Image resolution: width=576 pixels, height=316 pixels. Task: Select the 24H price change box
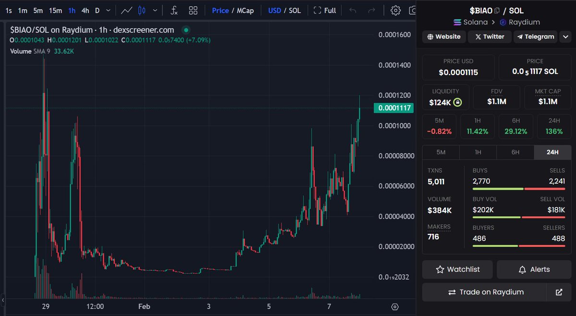pos(554,127)
